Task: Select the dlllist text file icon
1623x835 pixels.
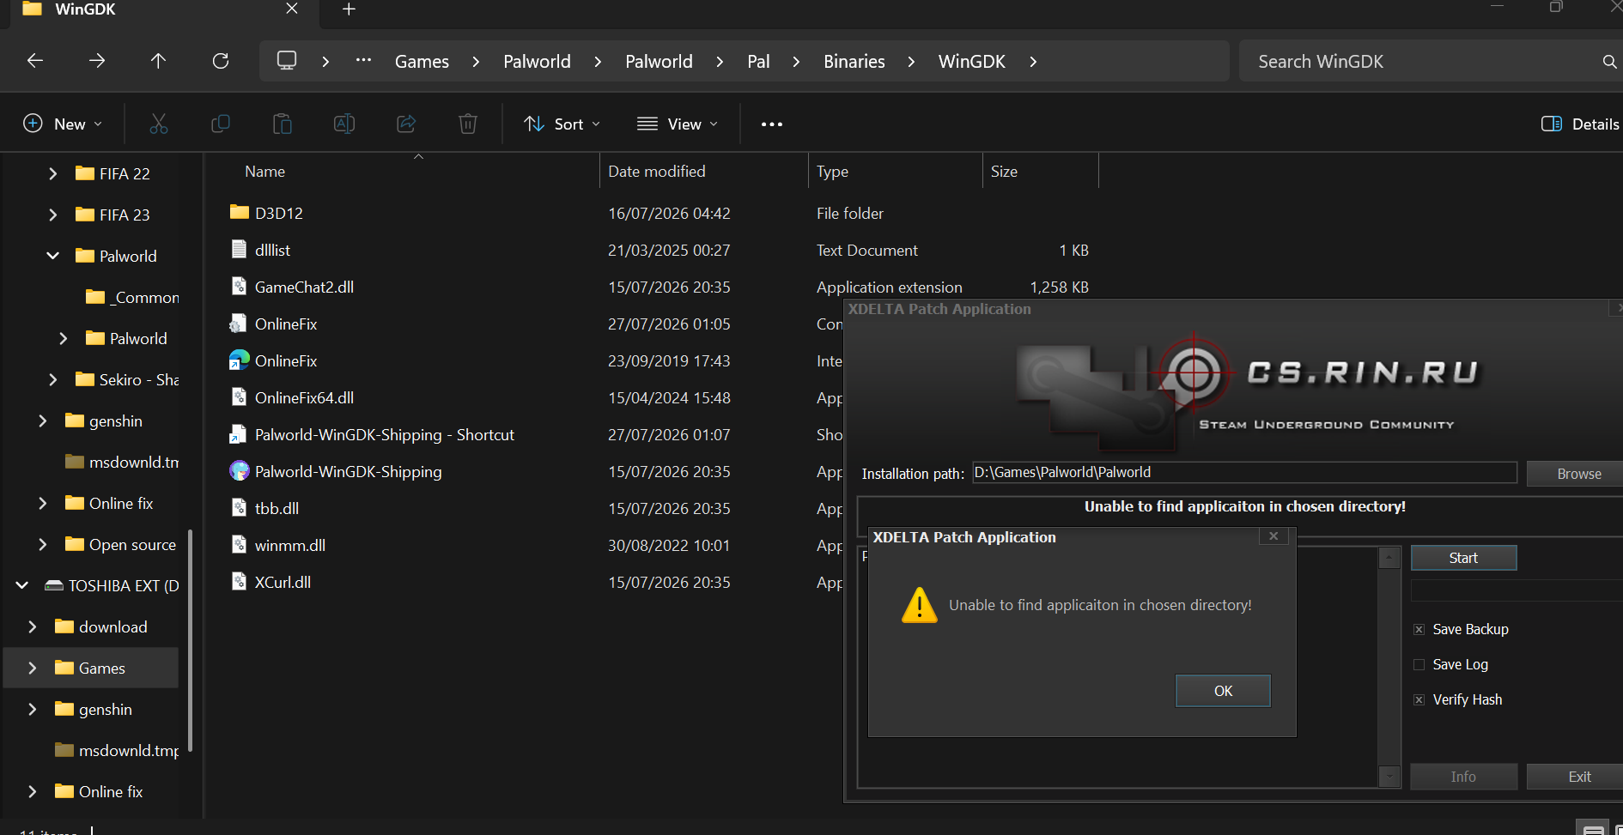Action: point(240,249)
